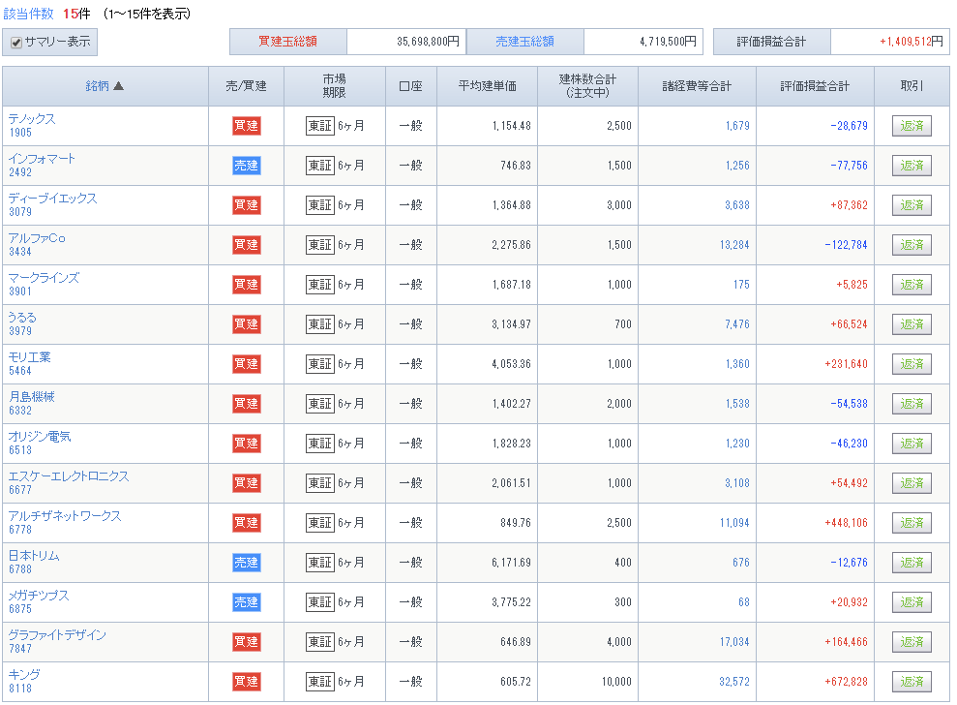This screenshot has width=957, height=705.
Task: Click the red 買建 badge for キング
Action: [247, 682]
